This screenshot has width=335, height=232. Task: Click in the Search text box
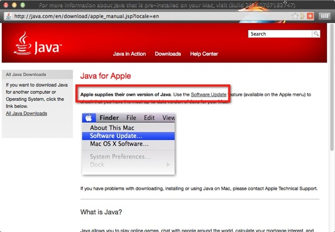280,33
